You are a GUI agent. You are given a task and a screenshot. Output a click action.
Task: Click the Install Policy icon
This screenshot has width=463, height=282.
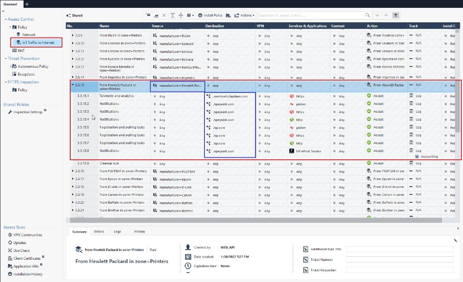tap(200, 15)
